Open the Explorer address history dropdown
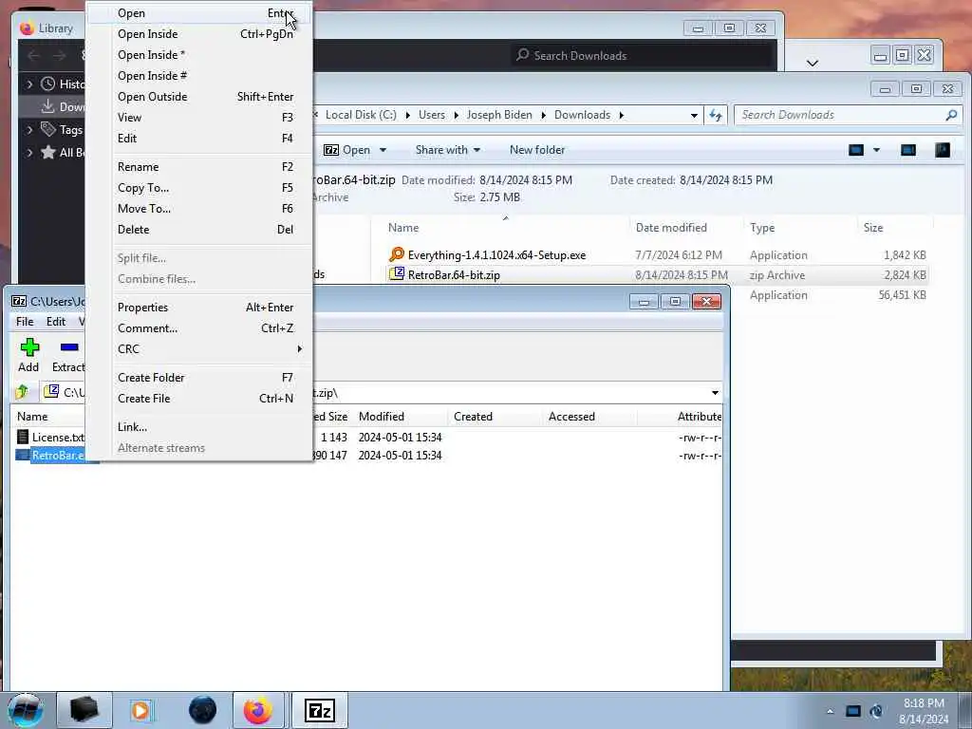 tap(694, 115)
